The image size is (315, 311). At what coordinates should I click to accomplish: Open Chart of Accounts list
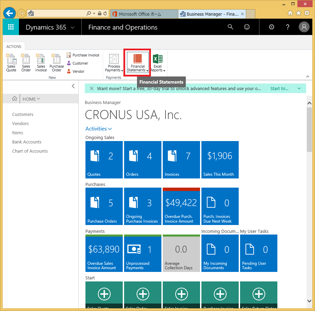(30, 151)
